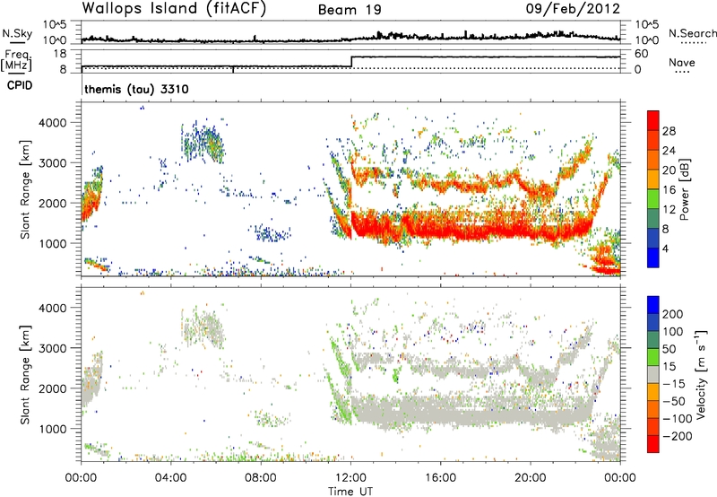Click the 'Slant Range [km]' label of velocity panel
The width and height of the screenshot is (717, 497).
pos(25,374)
